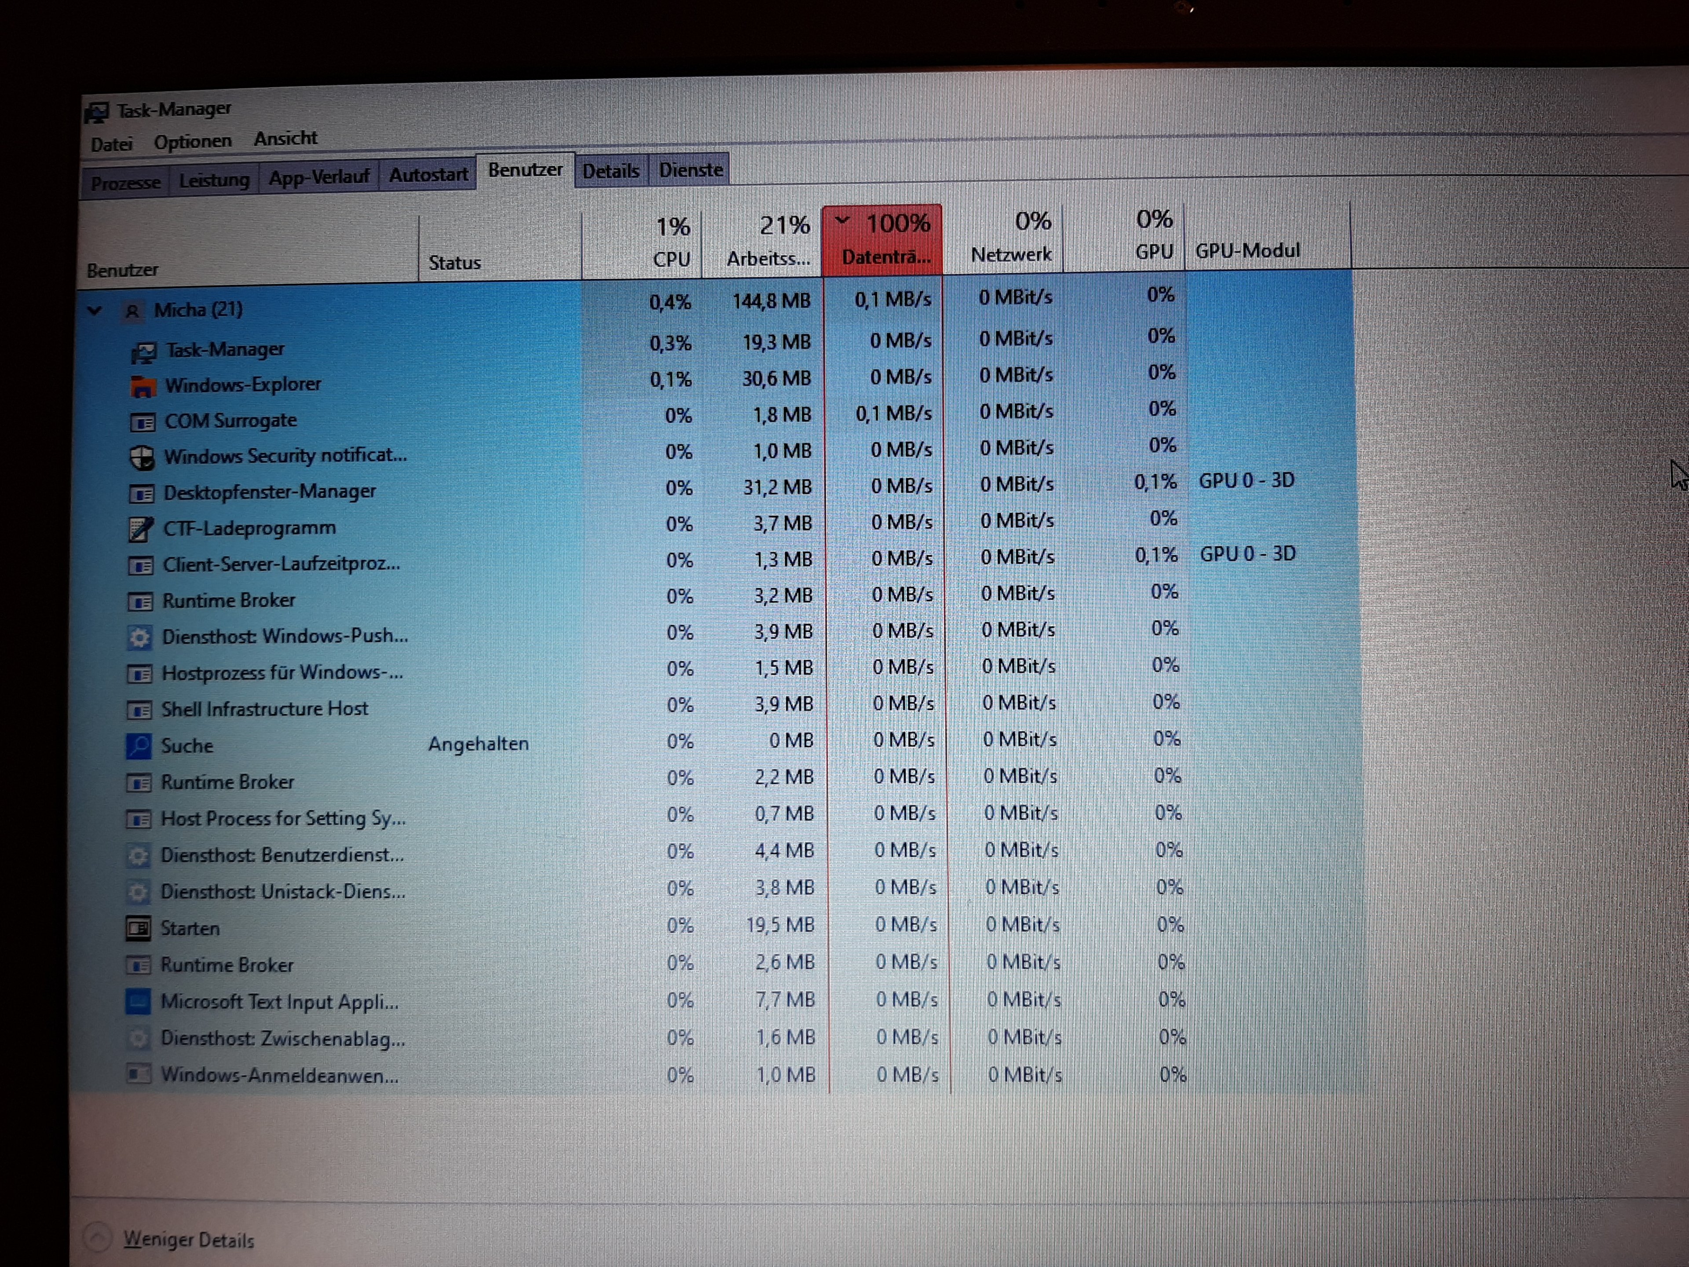Click the 31,2 MB value for Desktopfenster-Manager

click(x=777, y=487)
